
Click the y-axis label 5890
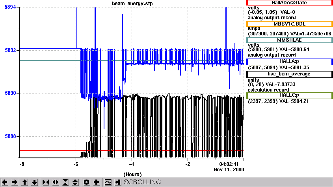pyautogui.click(x=10, y=93)
